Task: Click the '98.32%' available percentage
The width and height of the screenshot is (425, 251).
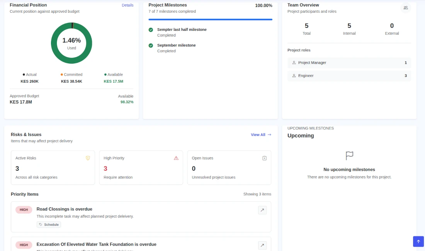Action: pos(127,102)
